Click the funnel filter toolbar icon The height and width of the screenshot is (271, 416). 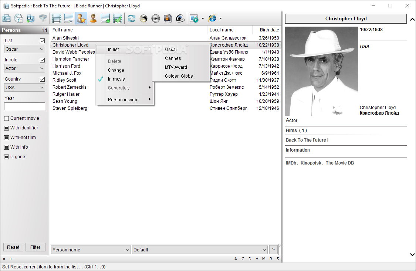pyautogui.click(x=43, y=18)
